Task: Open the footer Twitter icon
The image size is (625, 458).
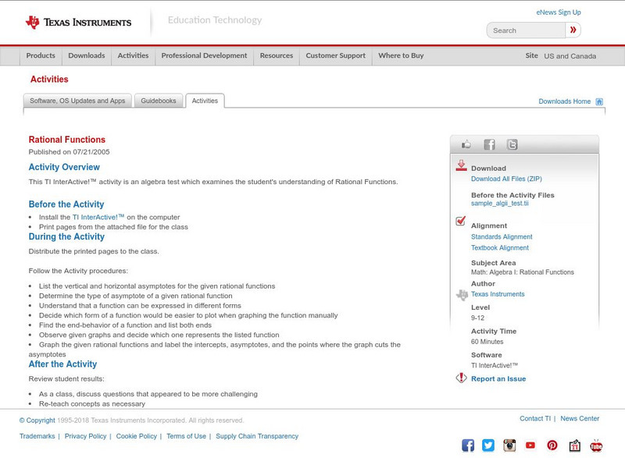Action: click(x=488, y=446)
